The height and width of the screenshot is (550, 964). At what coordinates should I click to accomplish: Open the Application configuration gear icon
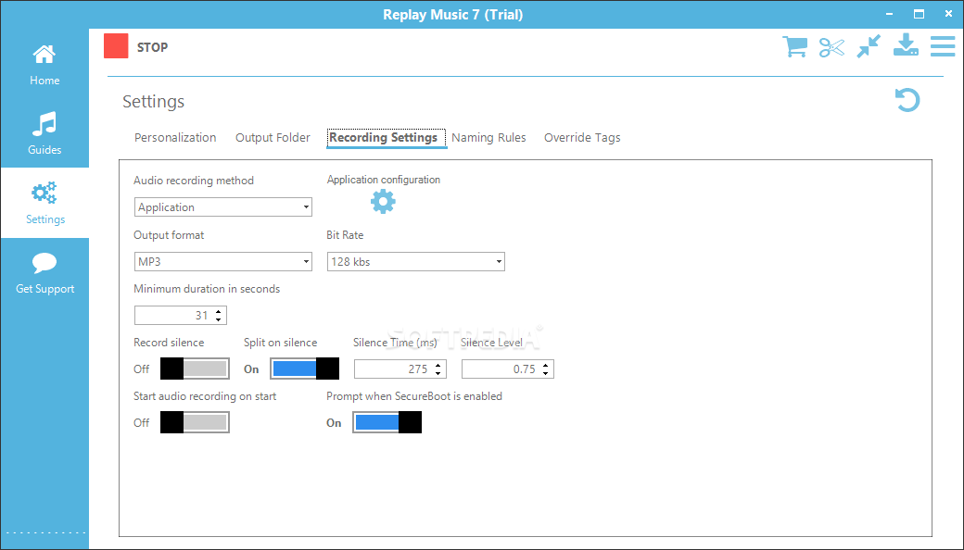pyautogui.click(x=383, y=201)
